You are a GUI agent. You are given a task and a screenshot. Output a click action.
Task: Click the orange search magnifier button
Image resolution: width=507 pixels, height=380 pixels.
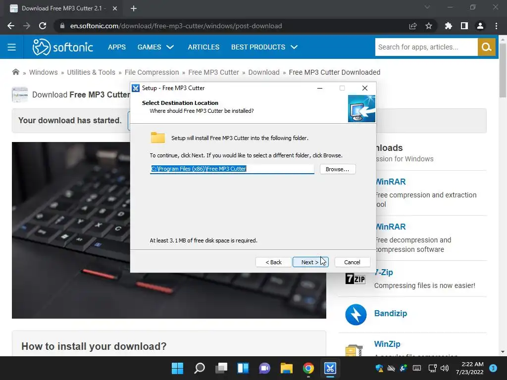point(486,47)
